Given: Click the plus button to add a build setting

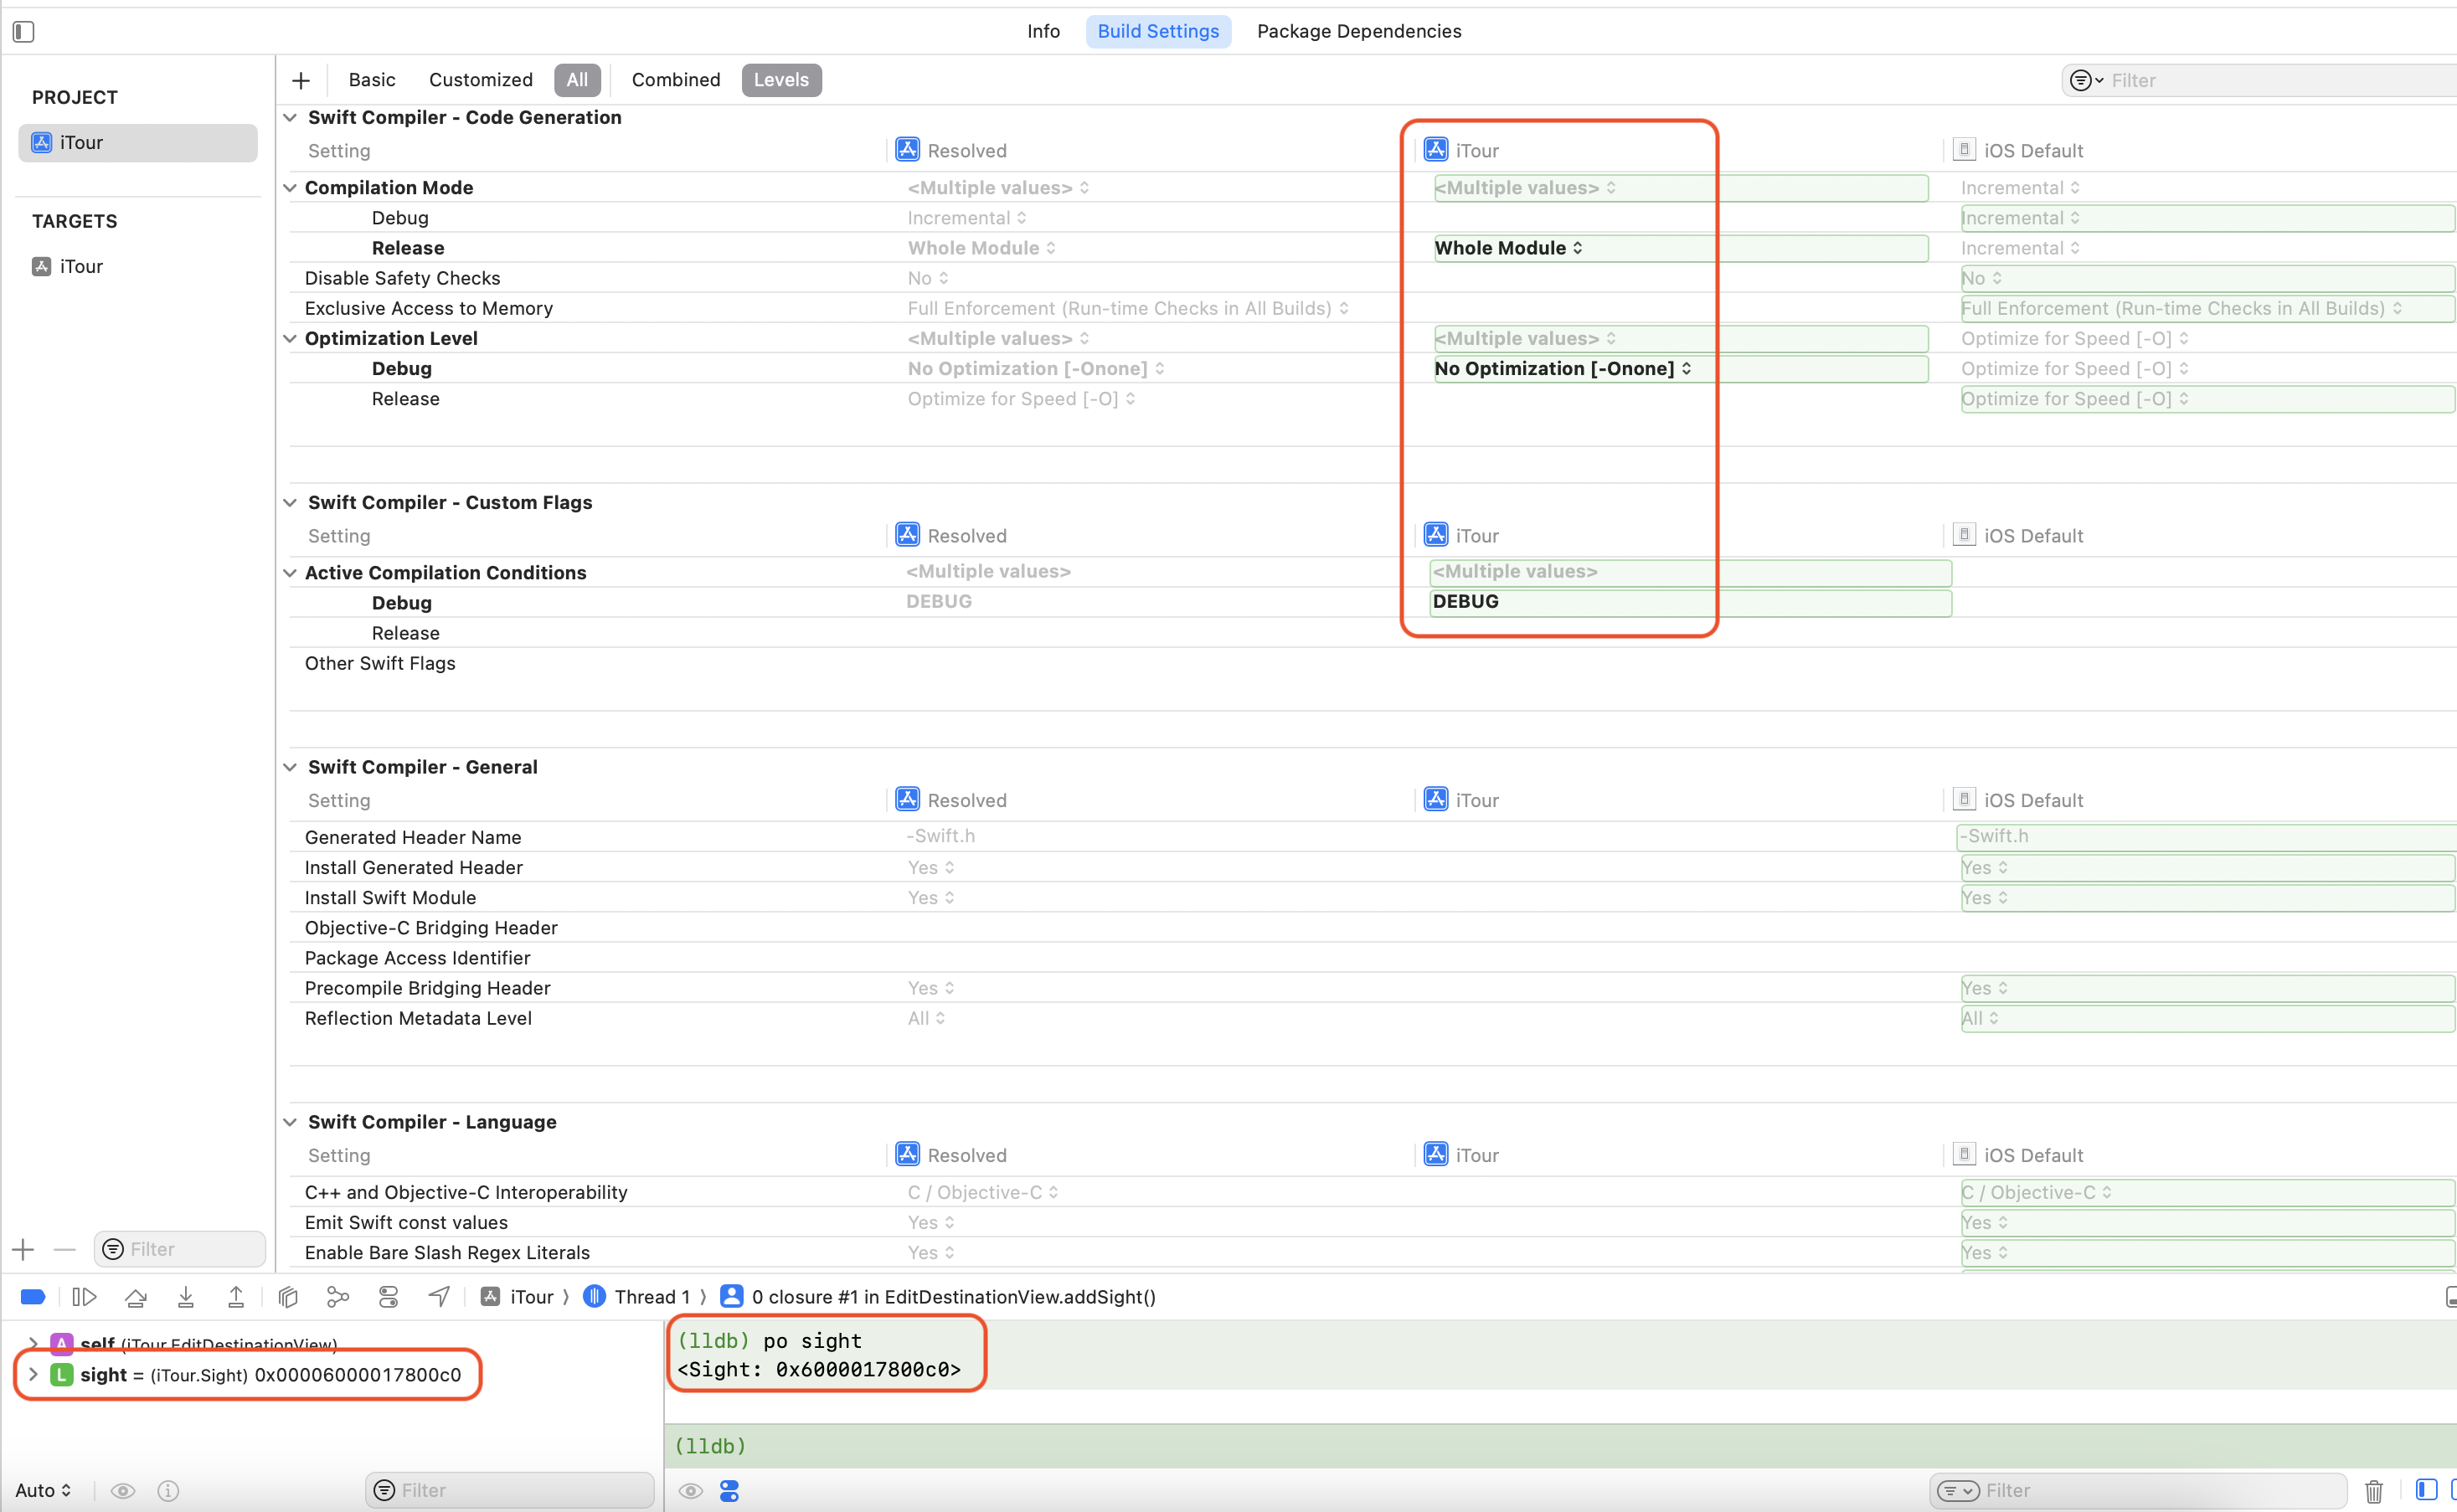Looking at the screenshot, I should pyautogui.click(x=301, y=80).
